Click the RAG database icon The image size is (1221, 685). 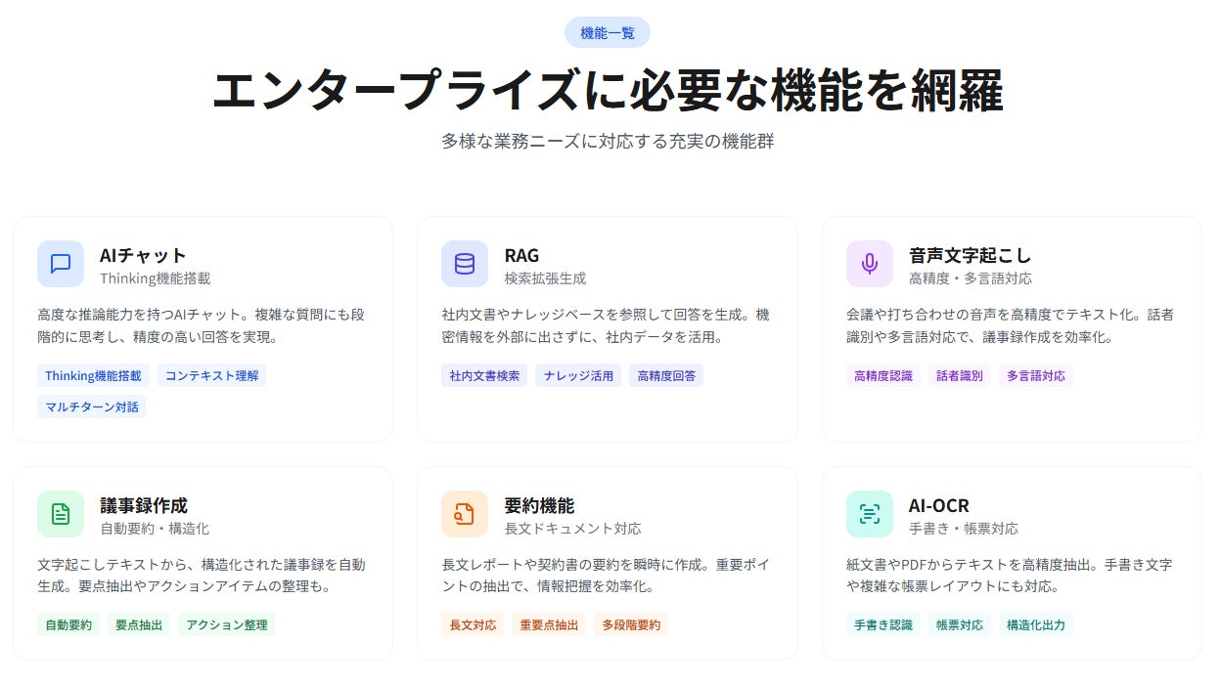point(465,264)
